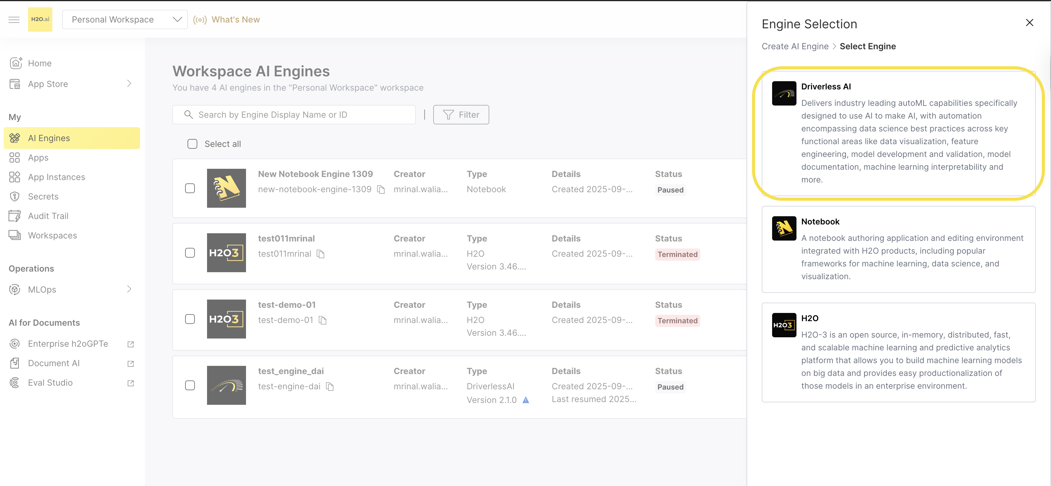The height and width of the screenshot is (486, 1051).
Task: Open the Workspaces sidebar item
Action: coord(52,236)
